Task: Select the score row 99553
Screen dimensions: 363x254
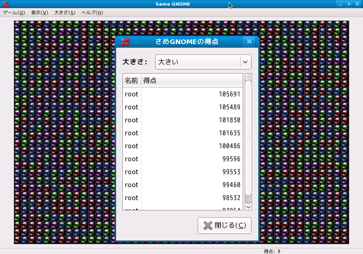Action: (x=183, y=172)
